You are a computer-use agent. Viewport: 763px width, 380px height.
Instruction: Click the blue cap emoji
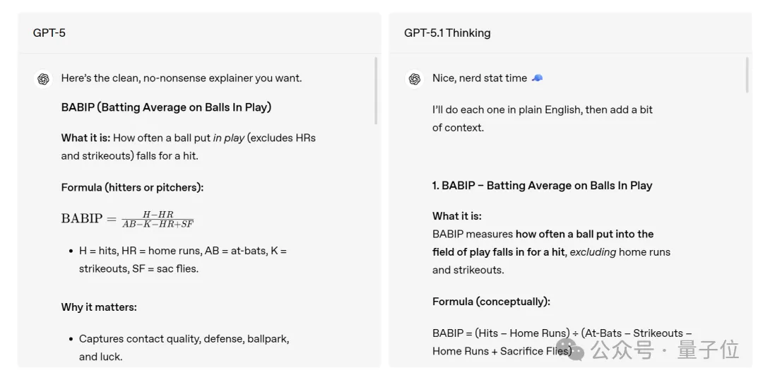click(x=537, y=78)
